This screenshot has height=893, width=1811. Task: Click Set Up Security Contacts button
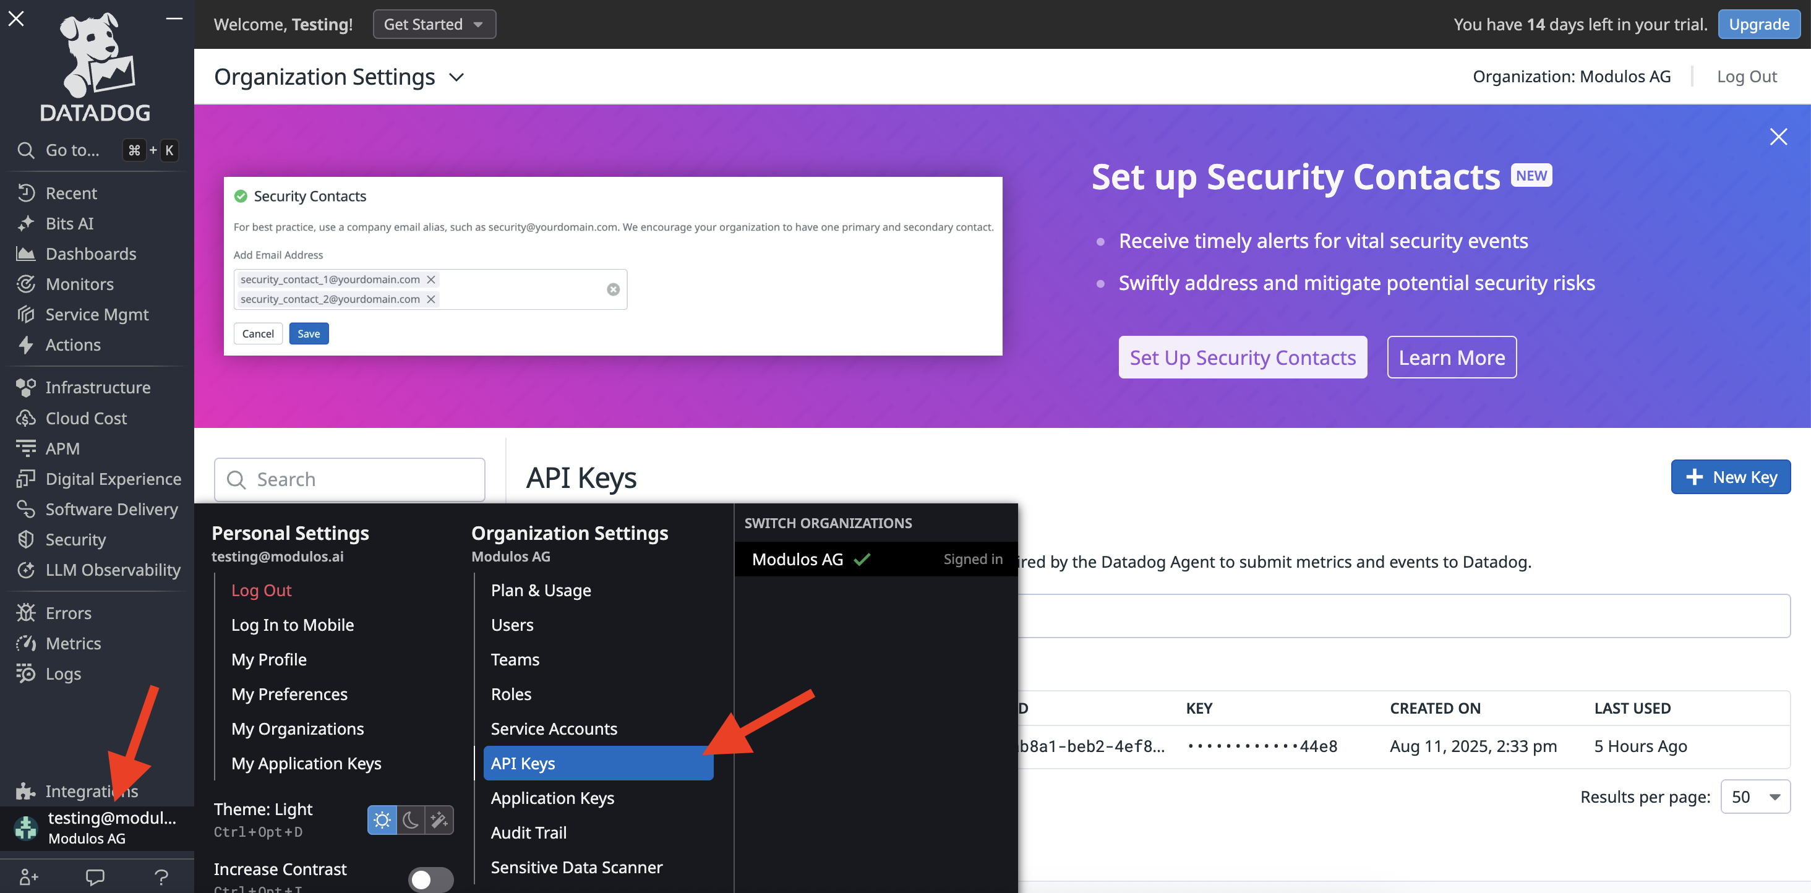tap(1242, 357)
